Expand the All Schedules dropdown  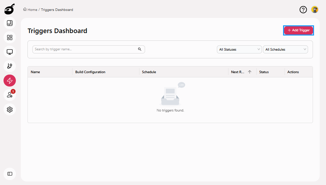(x=286, y=50)
